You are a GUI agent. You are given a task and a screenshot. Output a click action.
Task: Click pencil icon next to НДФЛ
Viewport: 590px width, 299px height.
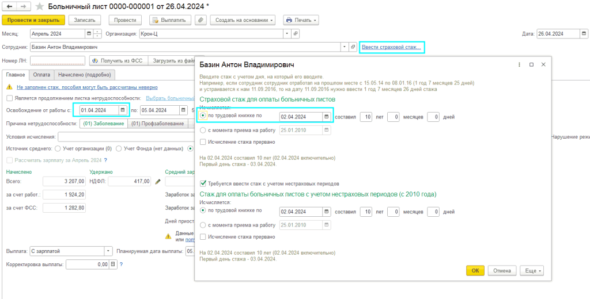(x=158, y=182)
